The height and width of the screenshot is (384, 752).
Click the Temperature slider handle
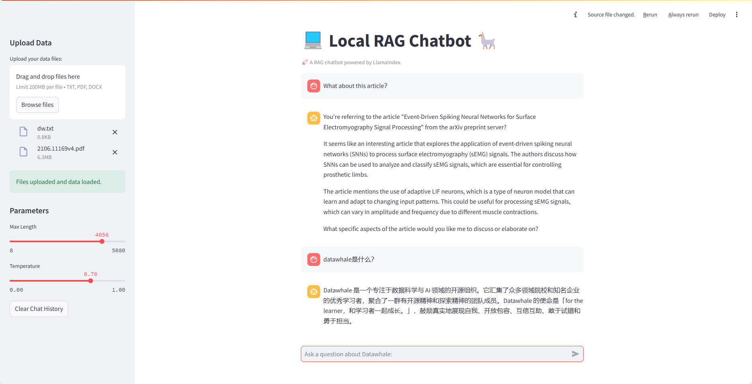pos(91,281)
